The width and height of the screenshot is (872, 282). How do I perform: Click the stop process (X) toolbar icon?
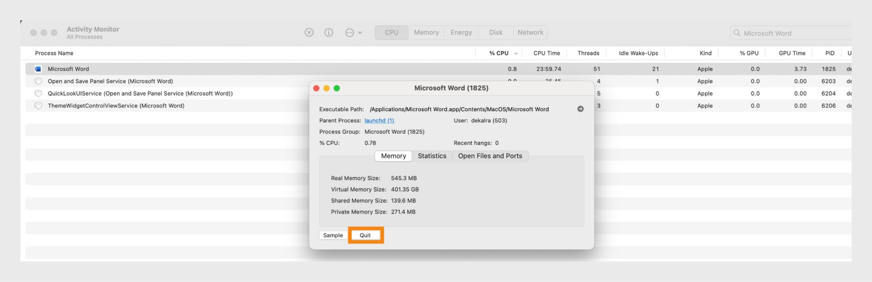tap(309, 33)
